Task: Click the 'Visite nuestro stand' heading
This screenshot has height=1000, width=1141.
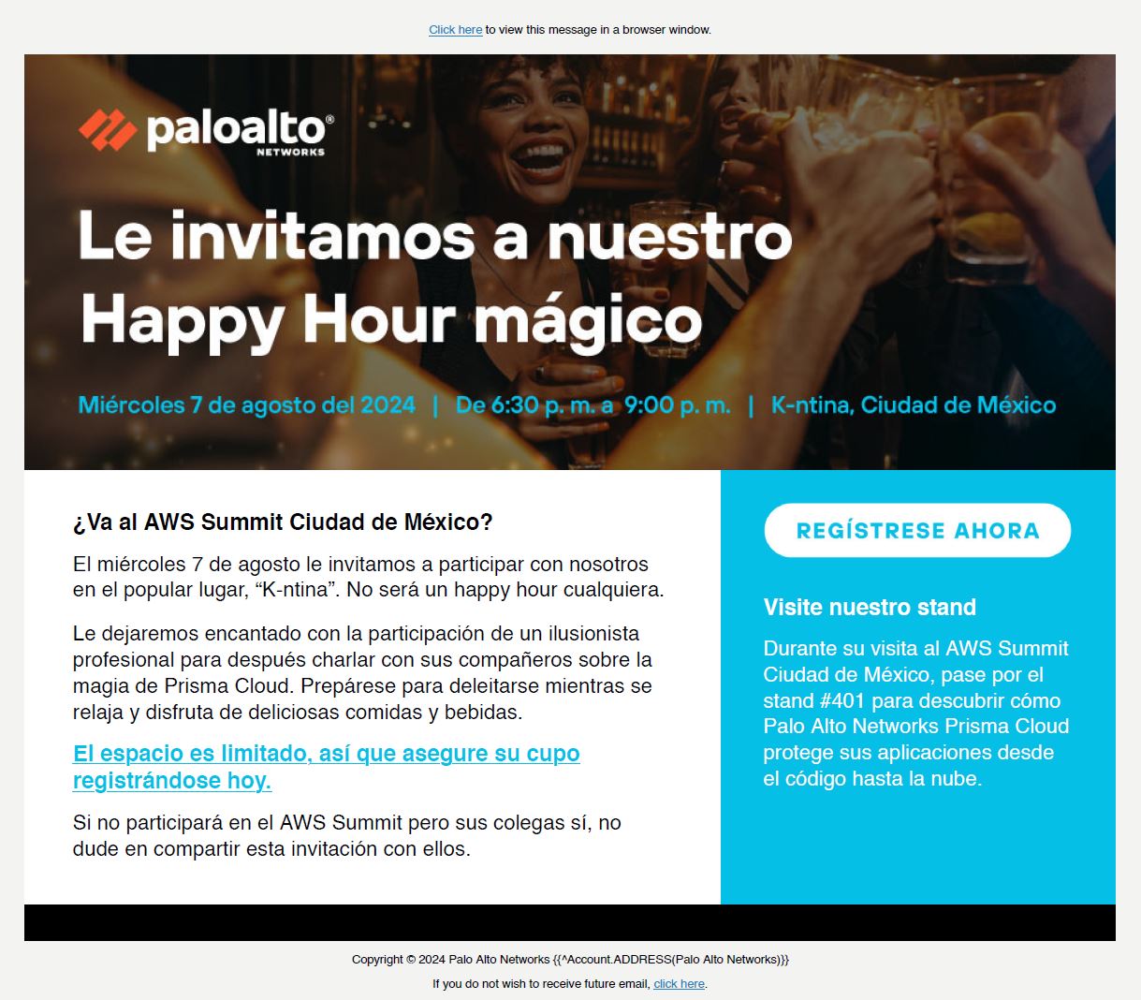Action: pyautogui.click(x=870, y=608)
